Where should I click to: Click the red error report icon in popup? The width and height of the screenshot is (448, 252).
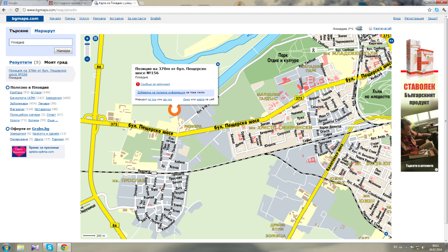[x=138, y=83]
